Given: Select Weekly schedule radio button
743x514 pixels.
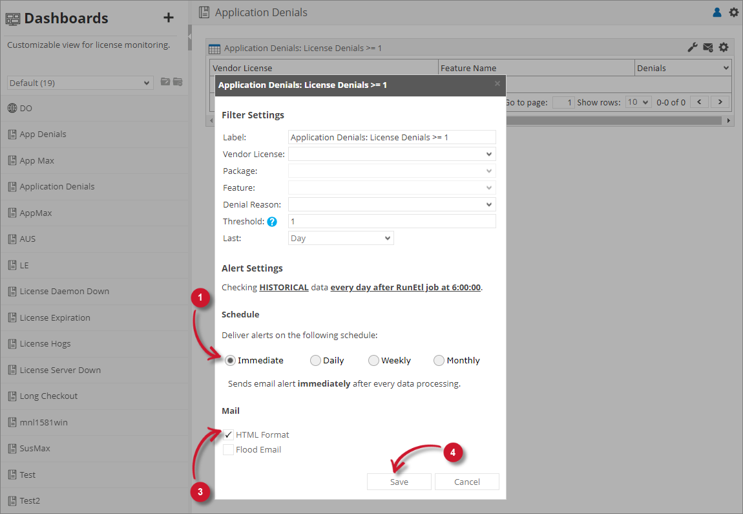Looking at the screenshot, I should [x=373, y=361].
